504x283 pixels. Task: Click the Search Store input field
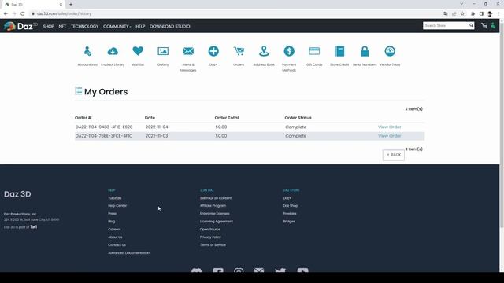pyautogui.click(x=446, y=25)
